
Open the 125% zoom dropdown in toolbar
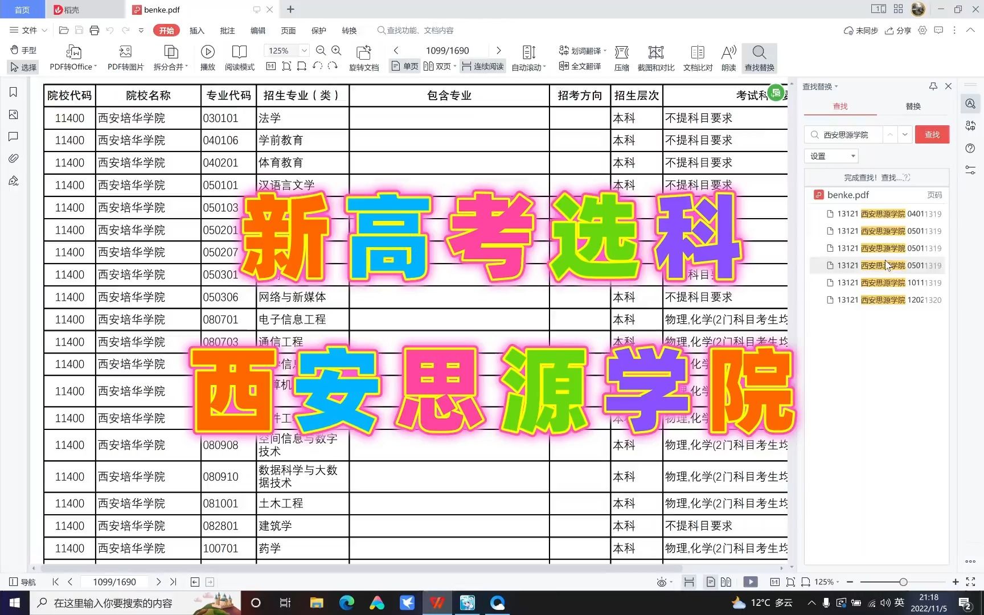[304, 51]
